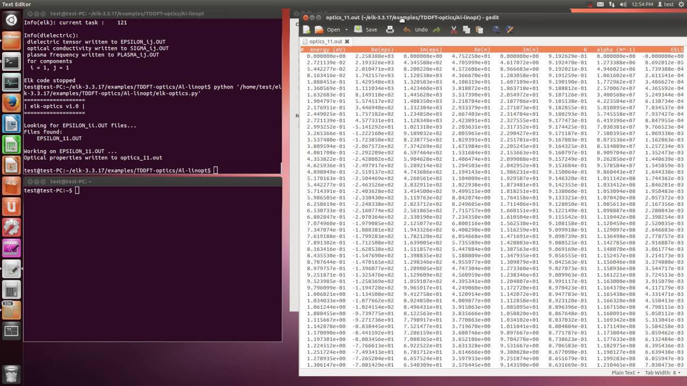687x386 pixels.
Task: Click the upper terminal window title bar
Action: (152, 13)
